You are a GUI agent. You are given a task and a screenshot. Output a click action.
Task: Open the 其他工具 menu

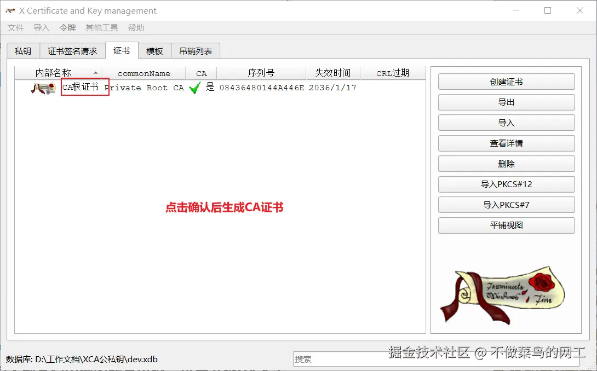click(101, 27)
